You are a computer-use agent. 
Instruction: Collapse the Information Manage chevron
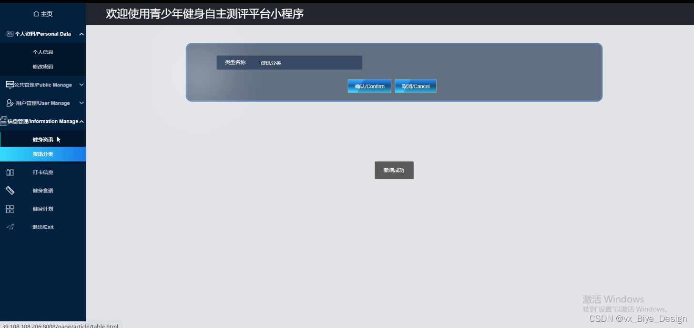point(82,122)
